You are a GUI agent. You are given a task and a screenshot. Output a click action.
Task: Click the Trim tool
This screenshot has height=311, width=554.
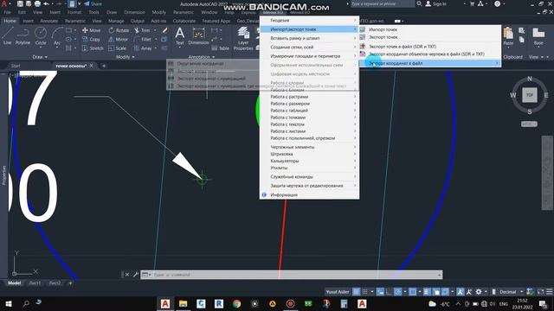click(x=142, y=30)
